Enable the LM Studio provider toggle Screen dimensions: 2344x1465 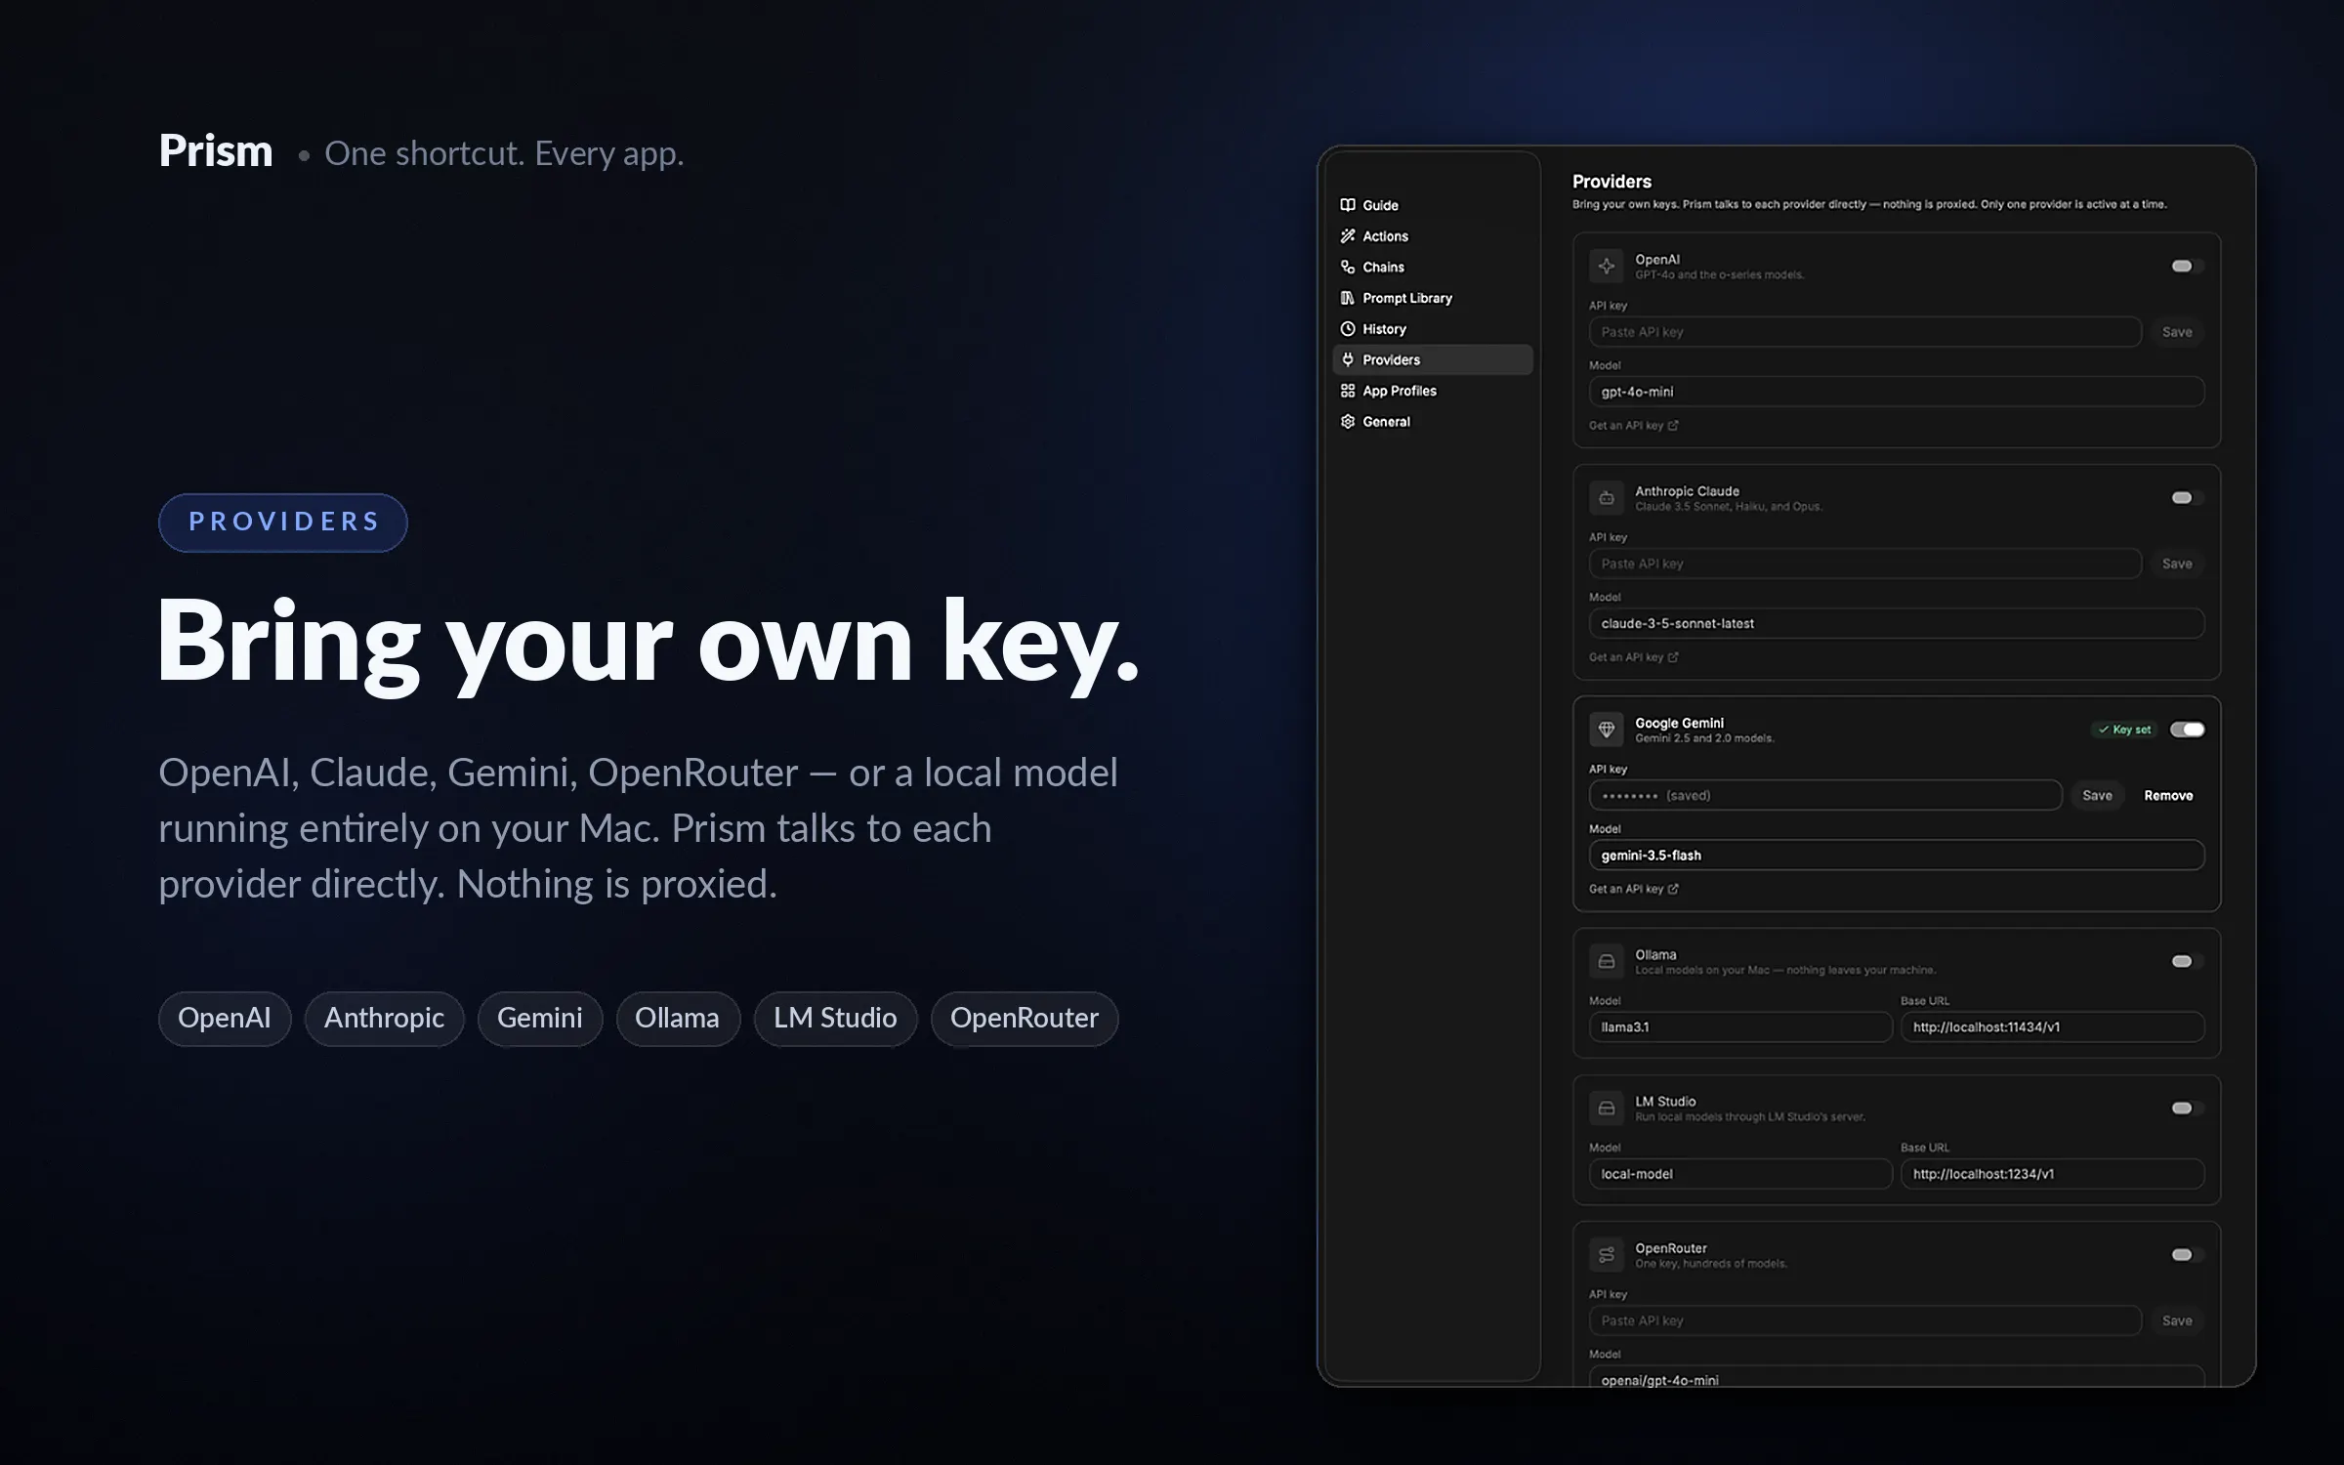coord(2186,1109)
